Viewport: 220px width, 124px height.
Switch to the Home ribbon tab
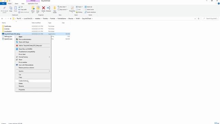(x=10, y=3)
